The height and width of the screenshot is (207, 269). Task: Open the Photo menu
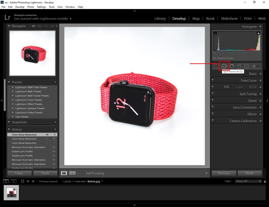pyautogui.click(x=31, y=7)
